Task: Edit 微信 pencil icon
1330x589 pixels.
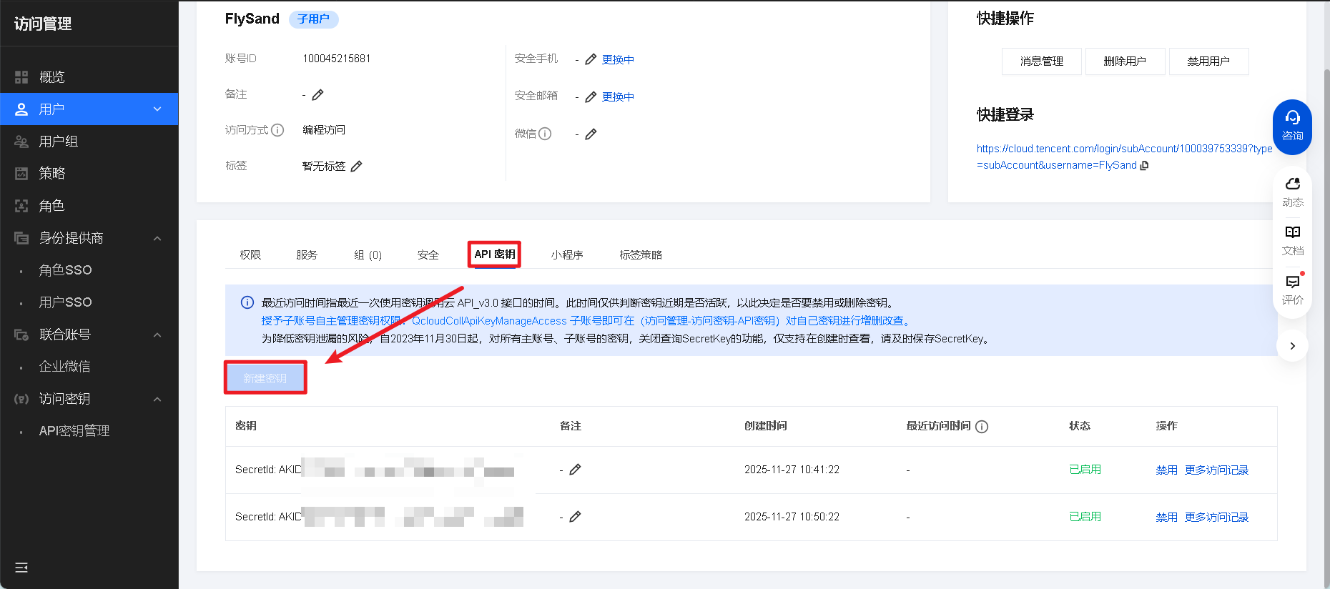Action: [x=591, y=134]
